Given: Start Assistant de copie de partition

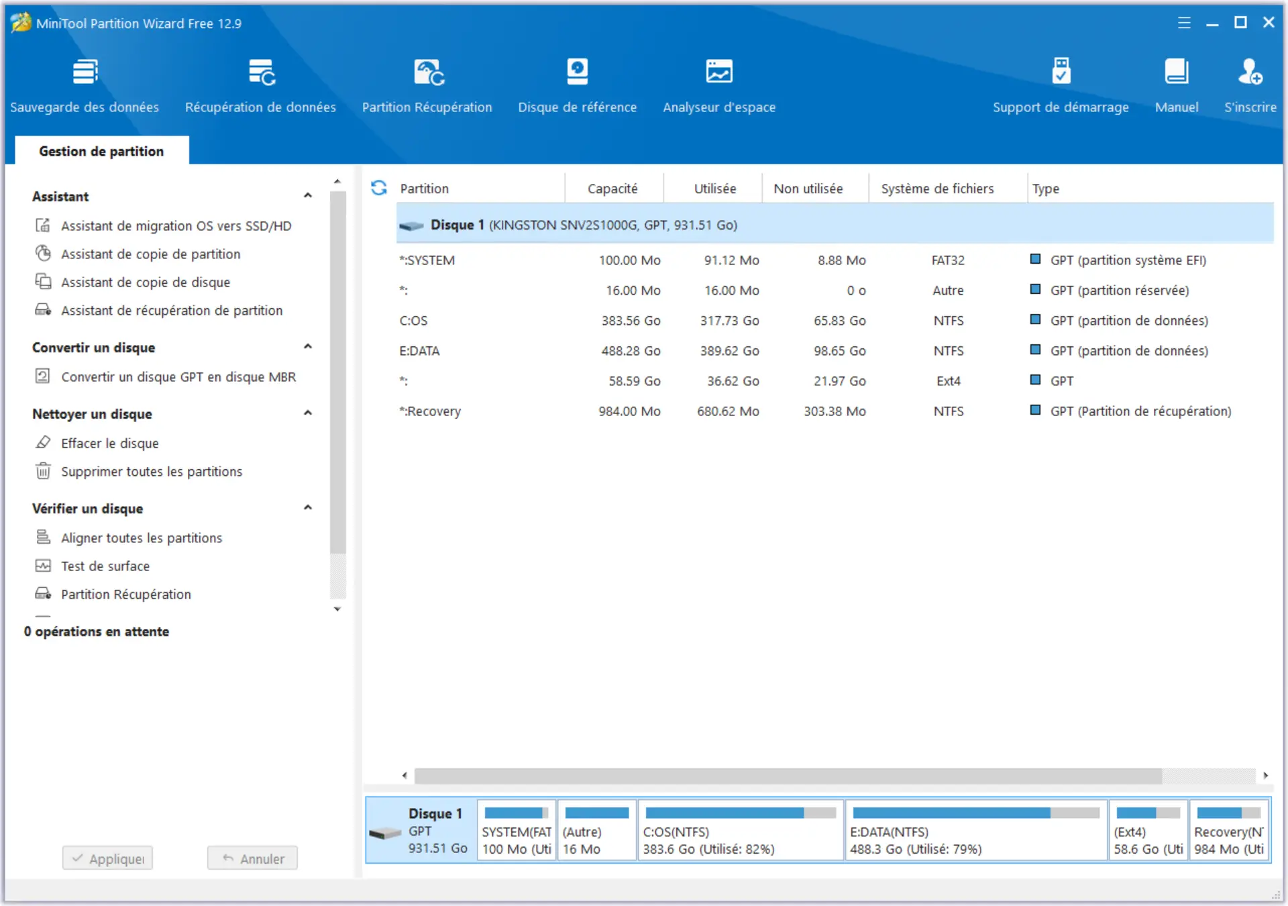Looking at the screenshot, I should click(x=150, y=254).
